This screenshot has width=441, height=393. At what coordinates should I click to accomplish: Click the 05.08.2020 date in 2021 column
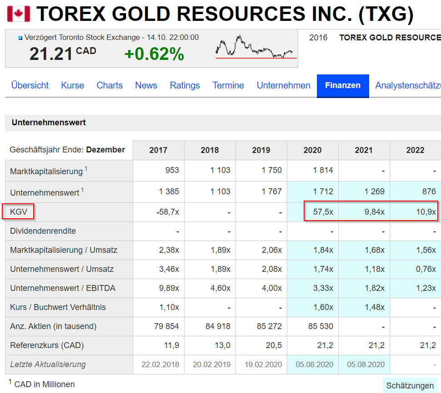pos(366,365)
